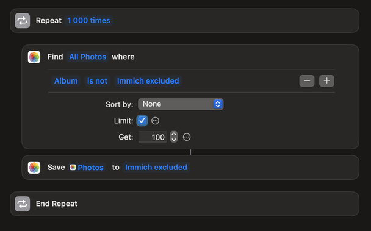Uncheck the Limit checkbox
The width and height of the screenshot is (371, 231).
tap(142, 121)
